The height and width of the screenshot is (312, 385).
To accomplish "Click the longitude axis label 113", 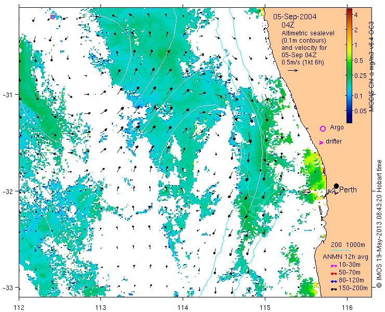I will (x=100, y=307).
